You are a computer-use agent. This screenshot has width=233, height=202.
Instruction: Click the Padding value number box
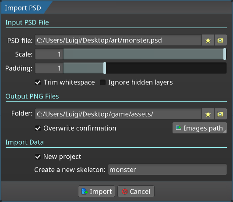49,68
